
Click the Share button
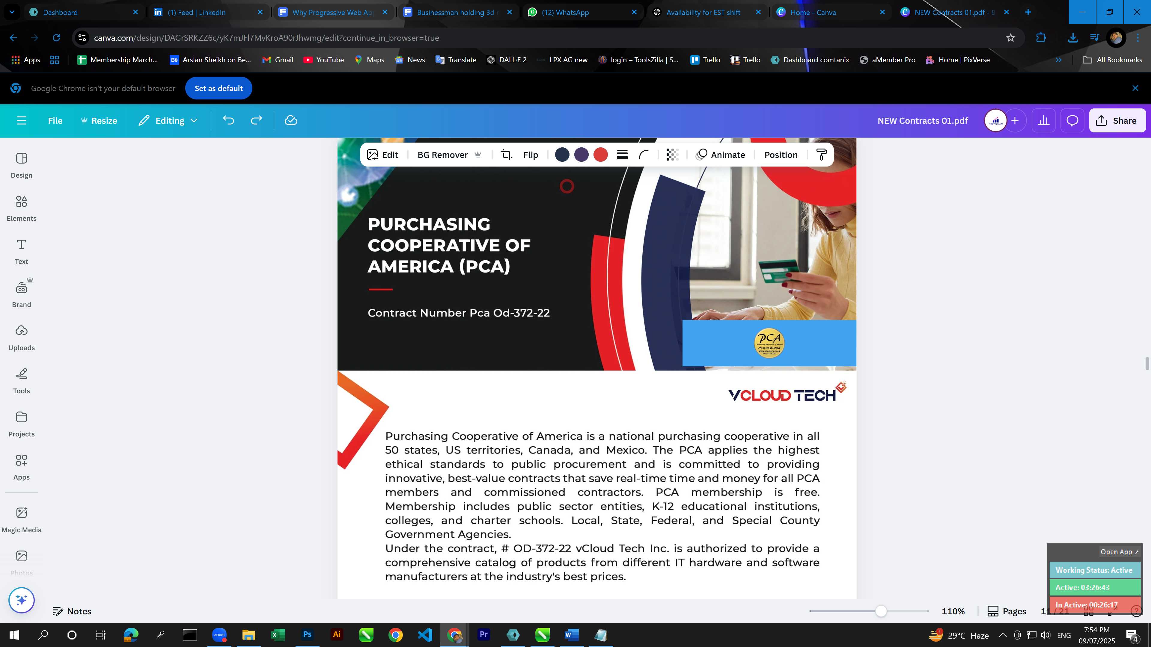(1117, 120)
